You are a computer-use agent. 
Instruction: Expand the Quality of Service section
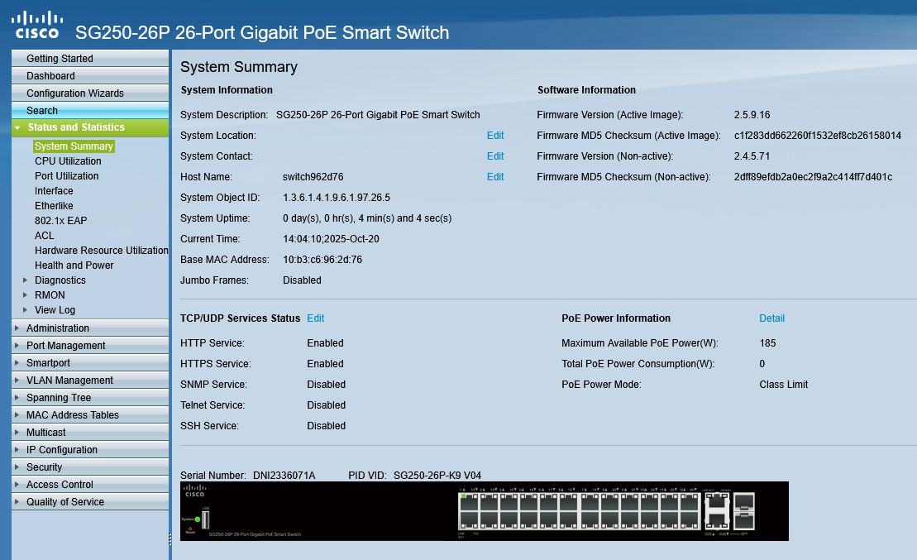(90, 502)
